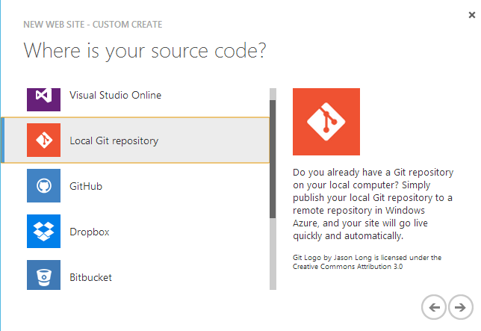This screenshot has height=331, width=481.
Task: Choose the Dropbox text label
Action: click(x=90, y=232)
